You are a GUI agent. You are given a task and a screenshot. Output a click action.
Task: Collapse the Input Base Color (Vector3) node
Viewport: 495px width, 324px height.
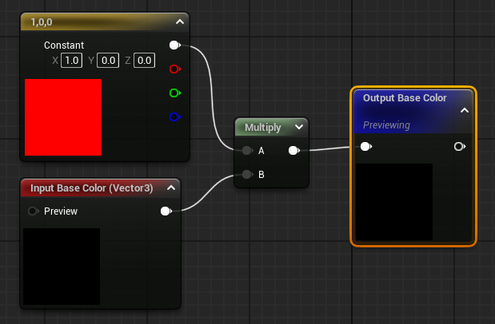point(171,188)
